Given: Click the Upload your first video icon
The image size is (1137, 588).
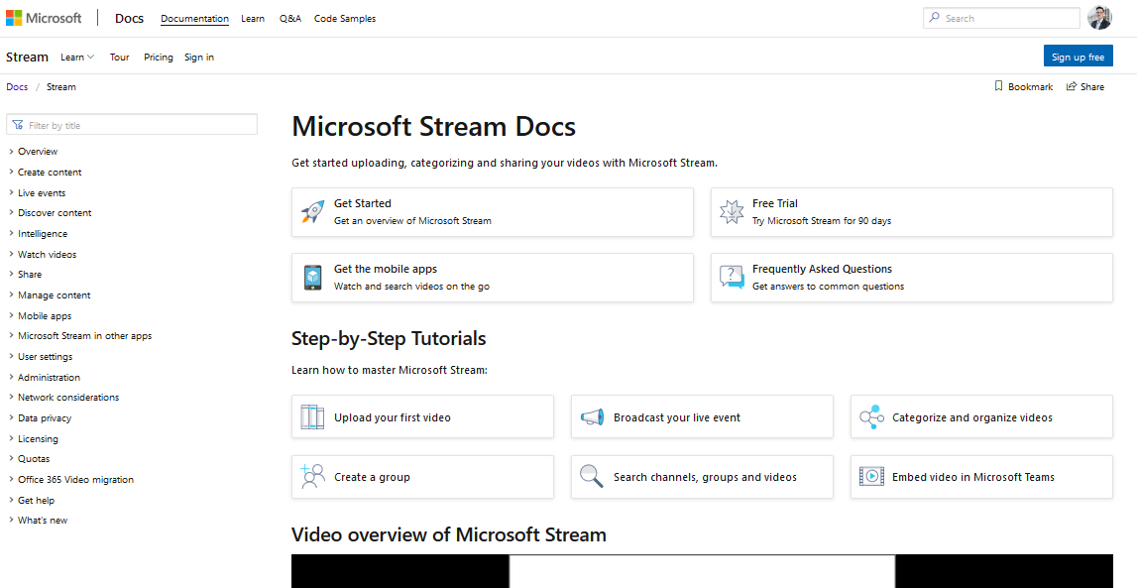Looking at the screenshot, I should [312, 416].
